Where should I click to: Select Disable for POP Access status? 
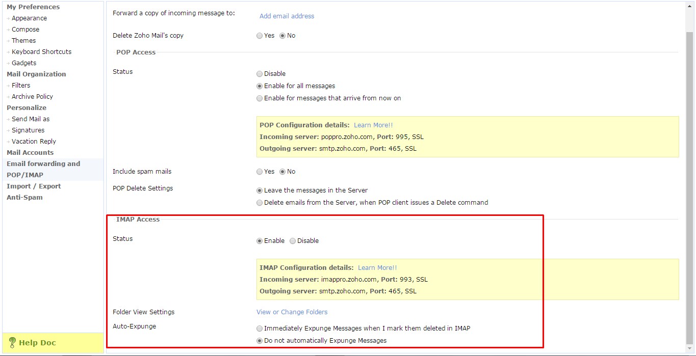(260, 74)
